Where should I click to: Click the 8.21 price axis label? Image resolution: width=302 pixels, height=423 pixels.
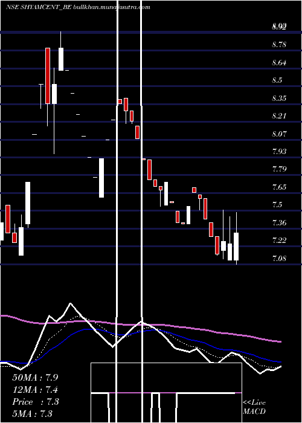pos(279,116)
